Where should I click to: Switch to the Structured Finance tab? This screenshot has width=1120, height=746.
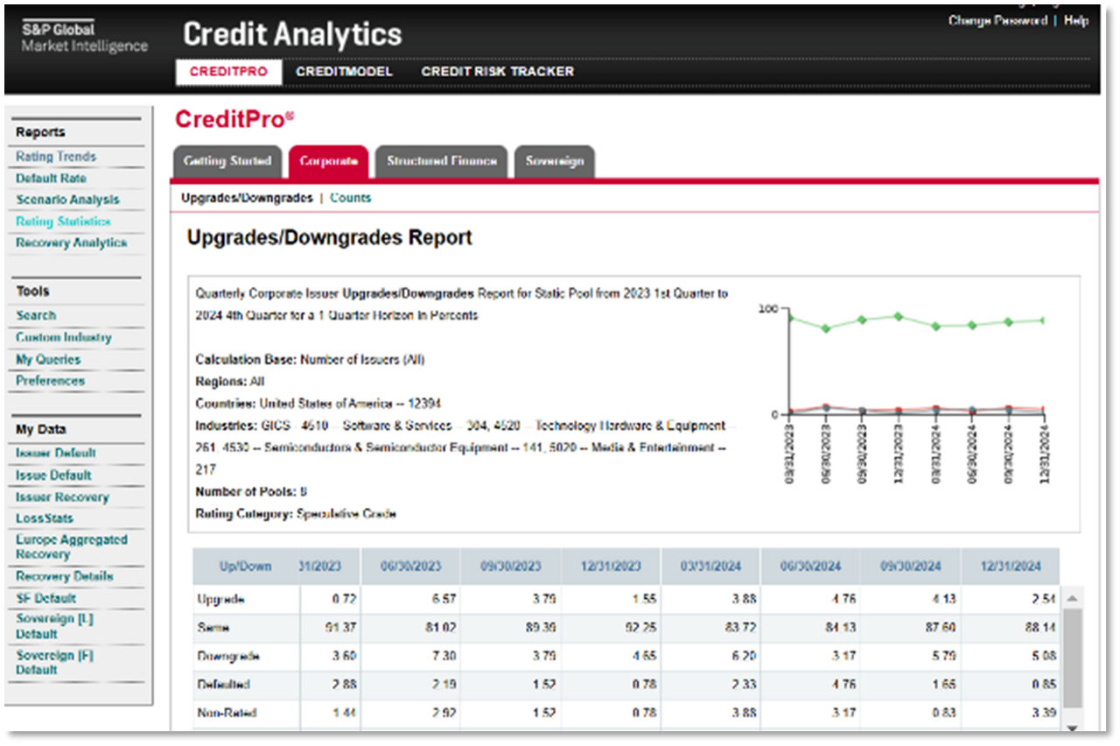441,161
